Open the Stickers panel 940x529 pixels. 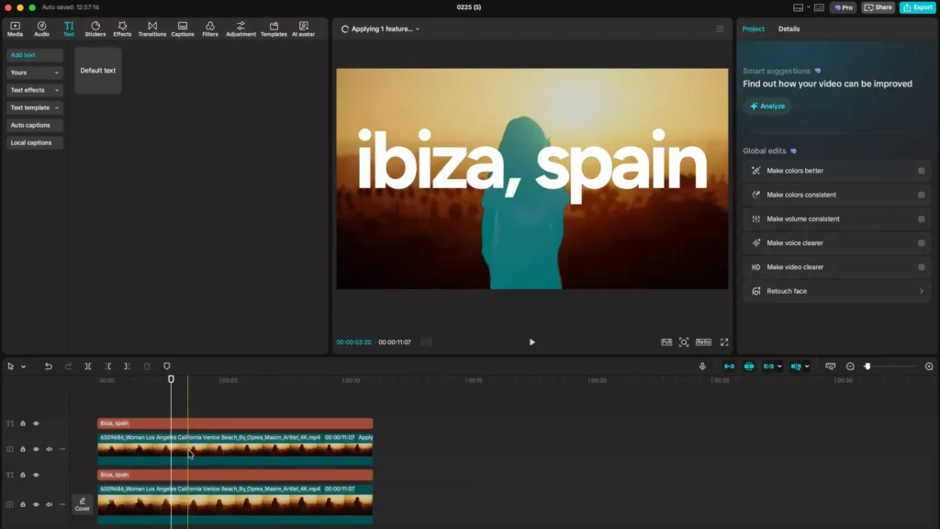[x=95, y=28]
